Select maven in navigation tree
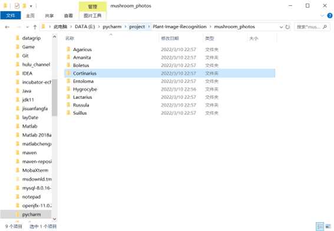 (29, 153)
